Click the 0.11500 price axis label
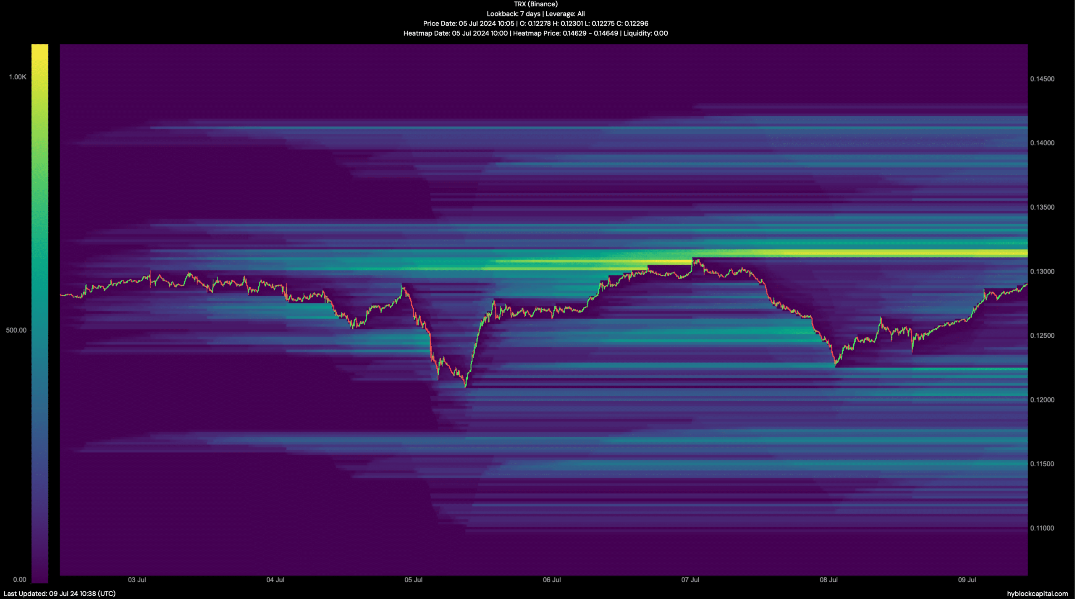The image size is (1075, 599). pyautogui.click(x=1042, y=464)
